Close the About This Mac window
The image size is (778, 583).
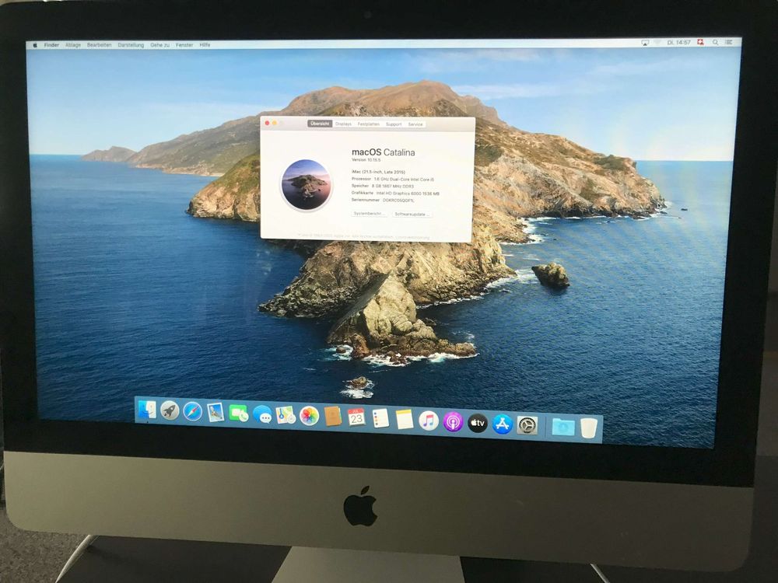267,123
